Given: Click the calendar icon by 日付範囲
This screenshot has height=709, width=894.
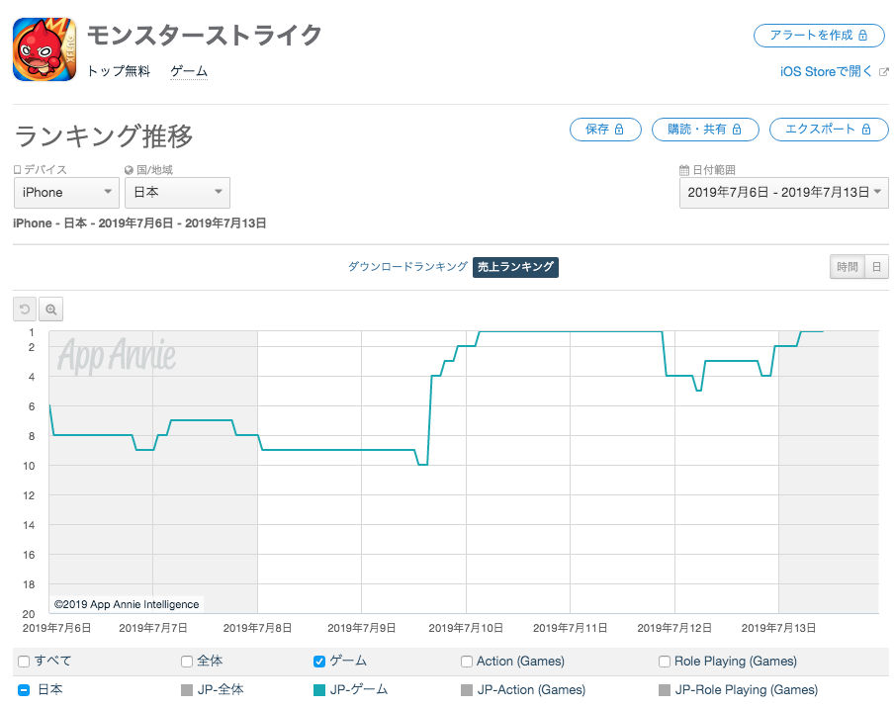Looking at the screenshot, I should (x=684, y=170).
